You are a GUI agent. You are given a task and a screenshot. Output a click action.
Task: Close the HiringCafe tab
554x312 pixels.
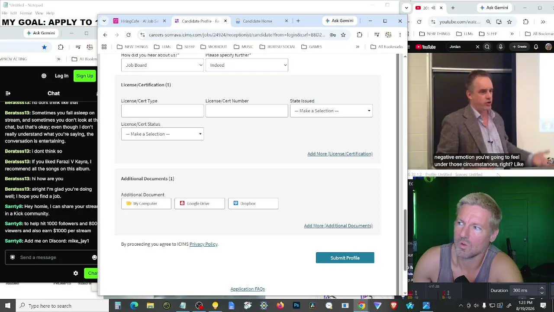click(x=164, y=21)
